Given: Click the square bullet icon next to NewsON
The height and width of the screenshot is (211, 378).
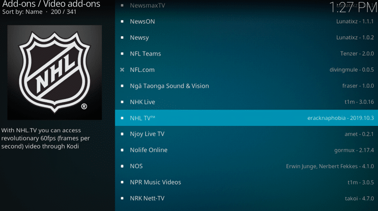Looking at the screenshot, I should [122, 21].
